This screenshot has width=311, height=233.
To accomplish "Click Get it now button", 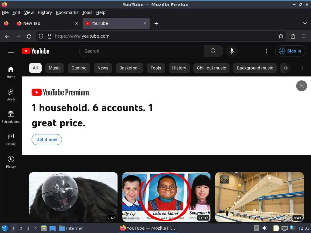I will point(46,140).
